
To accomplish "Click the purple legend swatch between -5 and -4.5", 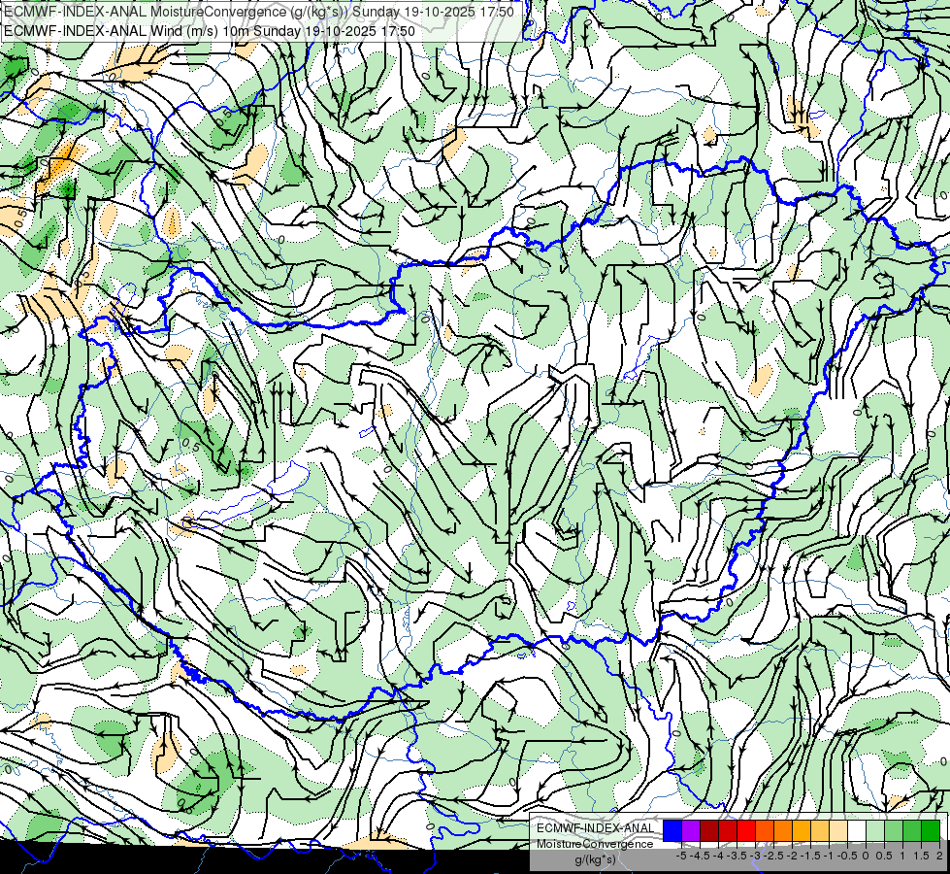I will pos(691,831).
